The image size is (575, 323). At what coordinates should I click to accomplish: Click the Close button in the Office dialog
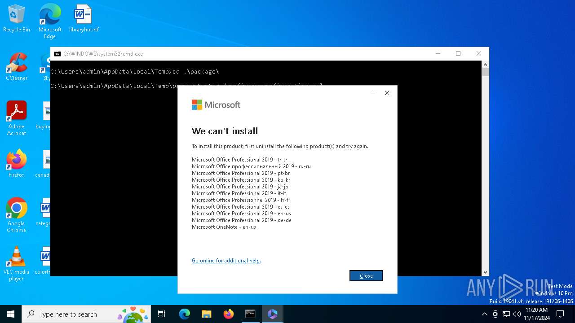coord(366,275)
